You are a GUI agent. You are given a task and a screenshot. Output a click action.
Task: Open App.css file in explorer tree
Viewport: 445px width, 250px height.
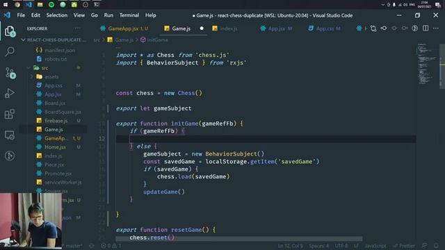54,85
